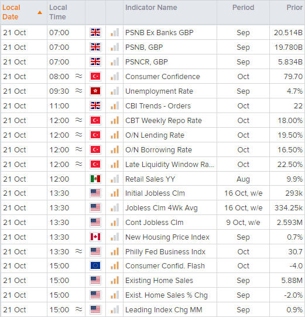This screenshot has height=317, width=305.
Task: Click the Turkey flag for CBT Weekly Repo Rate
Action: click(x=95, y=120)
